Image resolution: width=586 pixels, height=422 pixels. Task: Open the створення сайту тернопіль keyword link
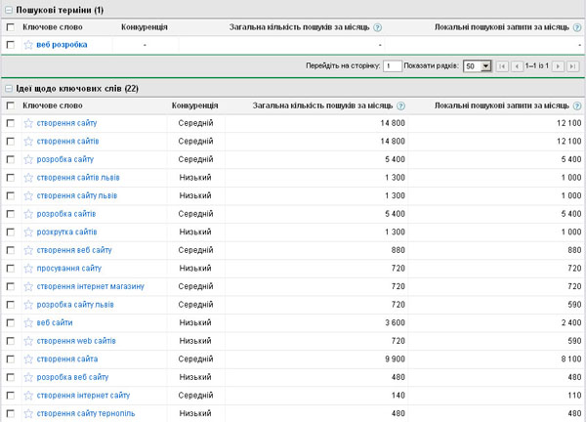click(x=86, y=413)
